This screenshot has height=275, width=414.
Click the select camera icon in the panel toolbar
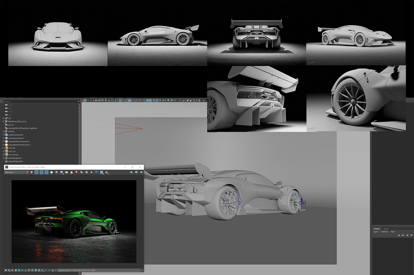point(96,101)
